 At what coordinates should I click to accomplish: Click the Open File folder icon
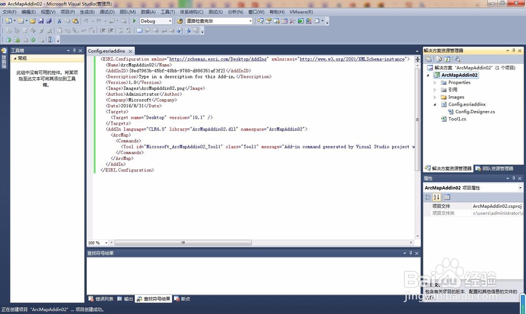[33, 21]
